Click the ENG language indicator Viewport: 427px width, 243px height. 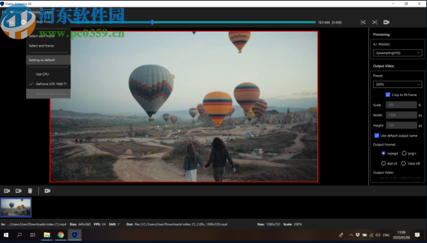386,235
